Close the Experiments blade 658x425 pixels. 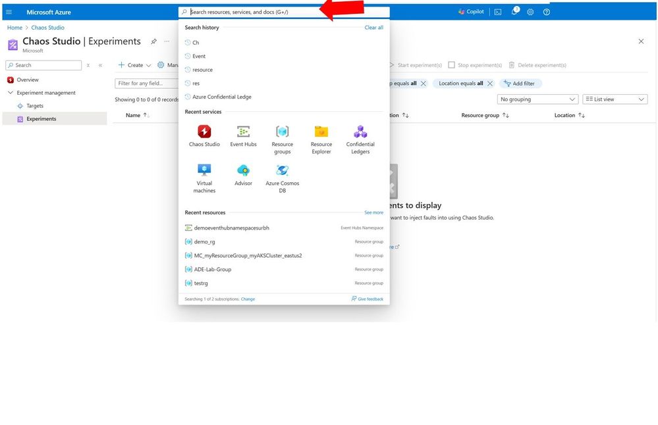(x=641, y=41)
